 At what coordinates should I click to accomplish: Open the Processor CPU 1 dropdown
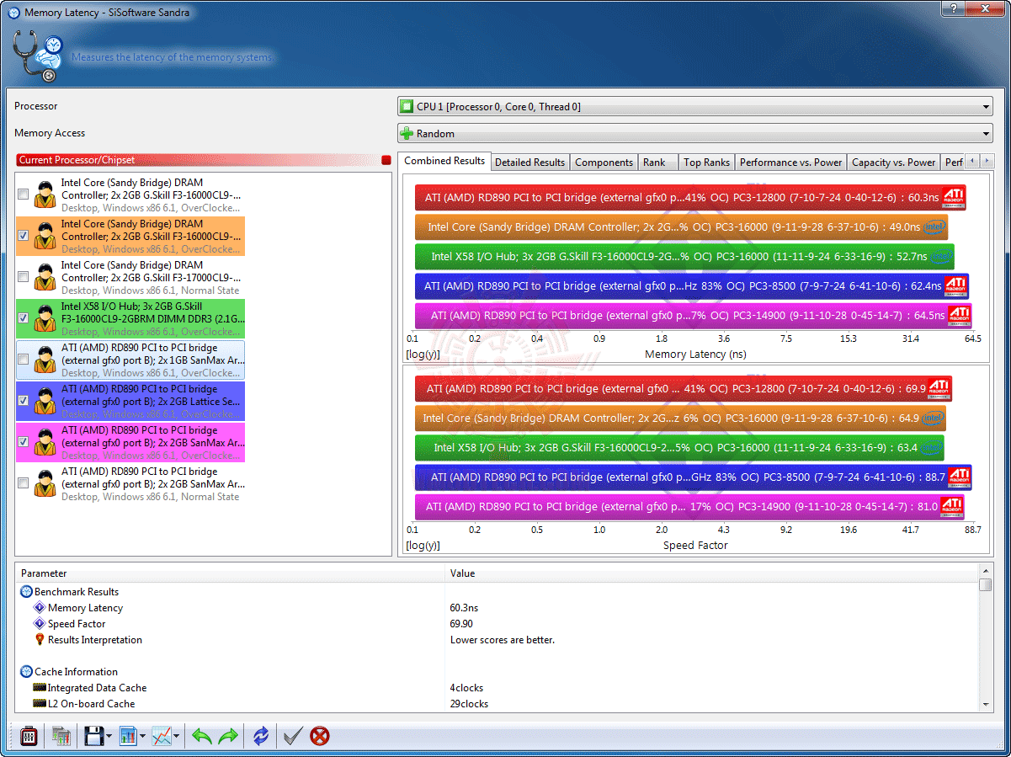(x=695, y=107)
